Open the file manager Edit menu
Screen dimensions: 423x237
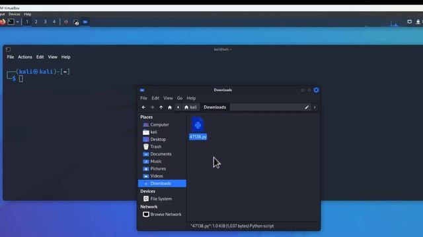(155, 98)
